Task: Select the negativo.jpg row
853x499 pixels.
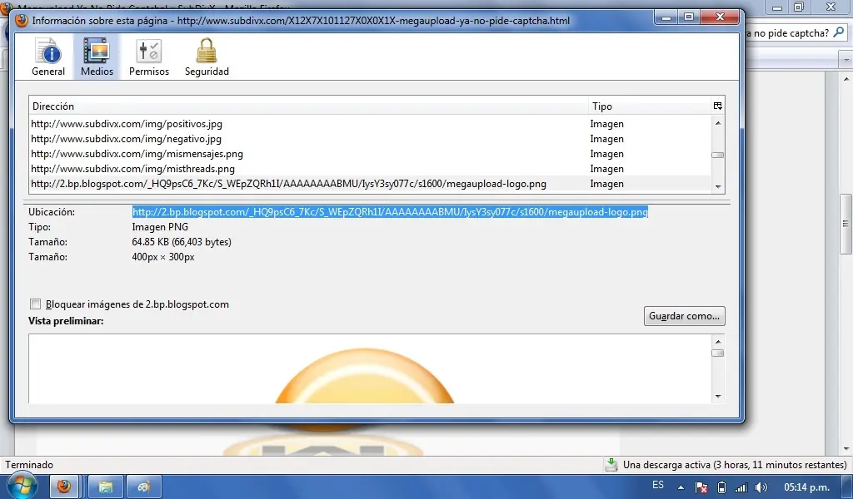Action: (370, 139)
